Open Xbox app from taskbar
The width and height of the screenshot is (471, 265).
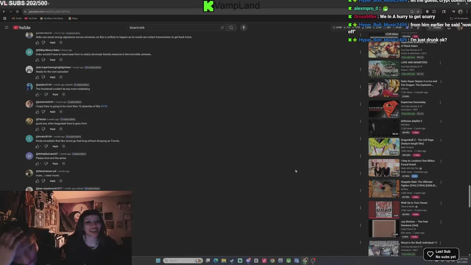coord(288,261)
